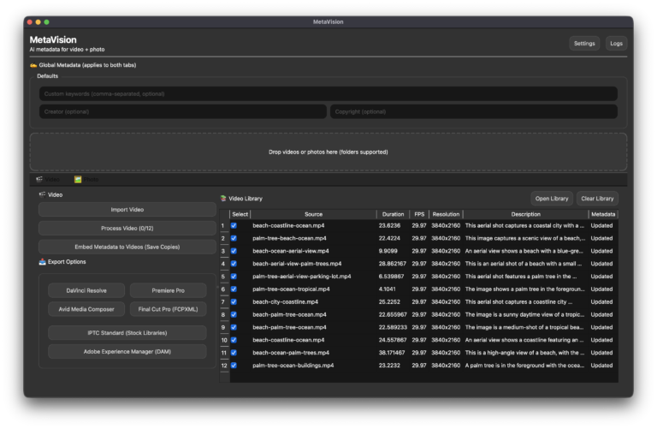Screen dimensions: 657x429
Task: Export IPTC Standard (Stock Libraries)
Action: tap(127, 333)
